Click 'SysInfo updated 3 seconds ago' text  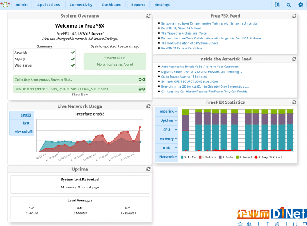pos(115,46)
